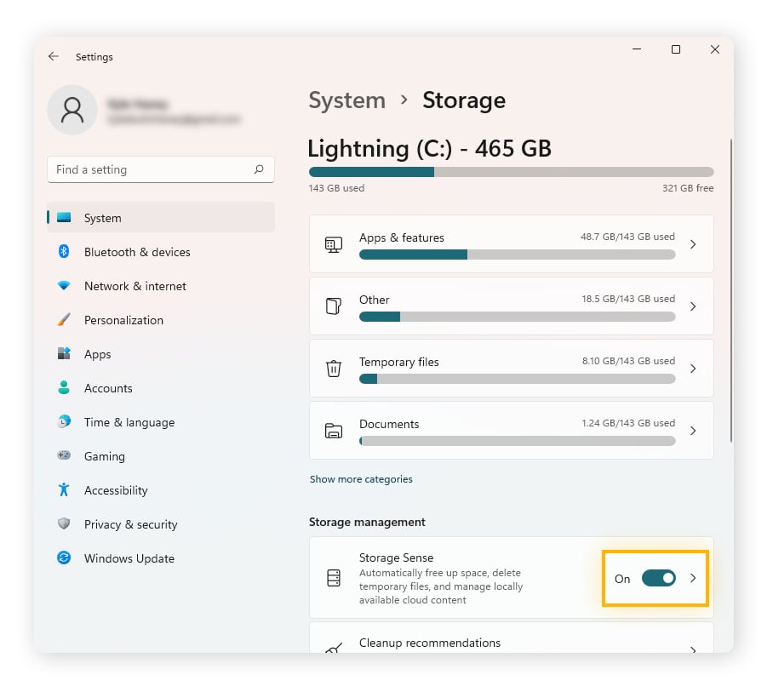Select the Apps & features monitor icon

(334, 244)
